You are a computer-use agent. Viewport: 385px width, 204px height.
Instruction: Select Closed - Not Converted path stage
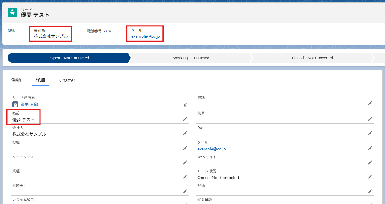312,58
